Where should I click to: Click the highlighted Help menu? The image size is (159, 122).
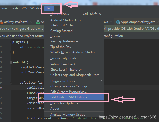pyautogui.click(x=49, y=8)
